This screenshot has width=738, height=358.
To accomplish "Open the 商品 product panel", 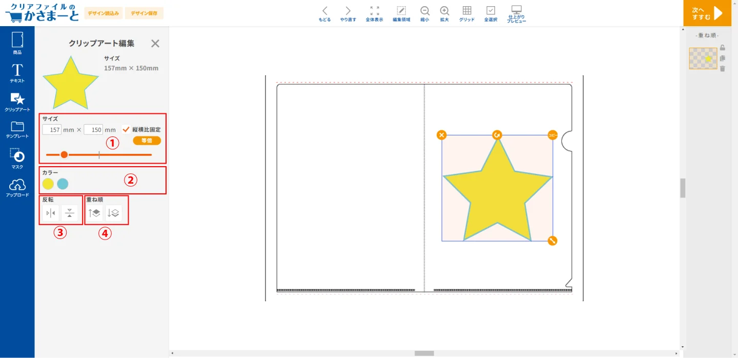I will click(17, 43).
